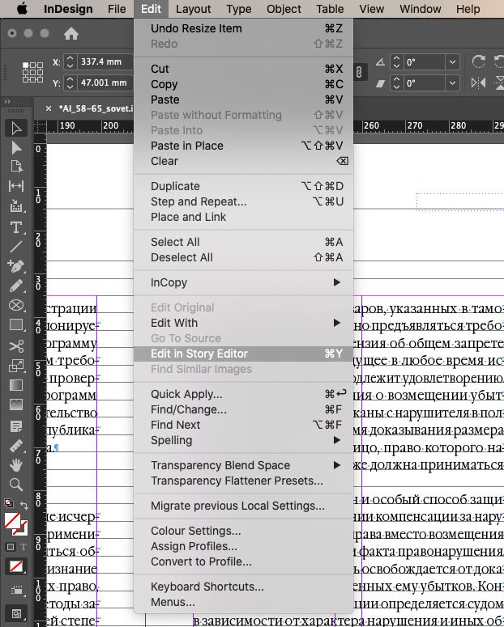Select the Eyedropper tool
The height and width of the screenshot is (627, 504).
click(x=16, y=446)
